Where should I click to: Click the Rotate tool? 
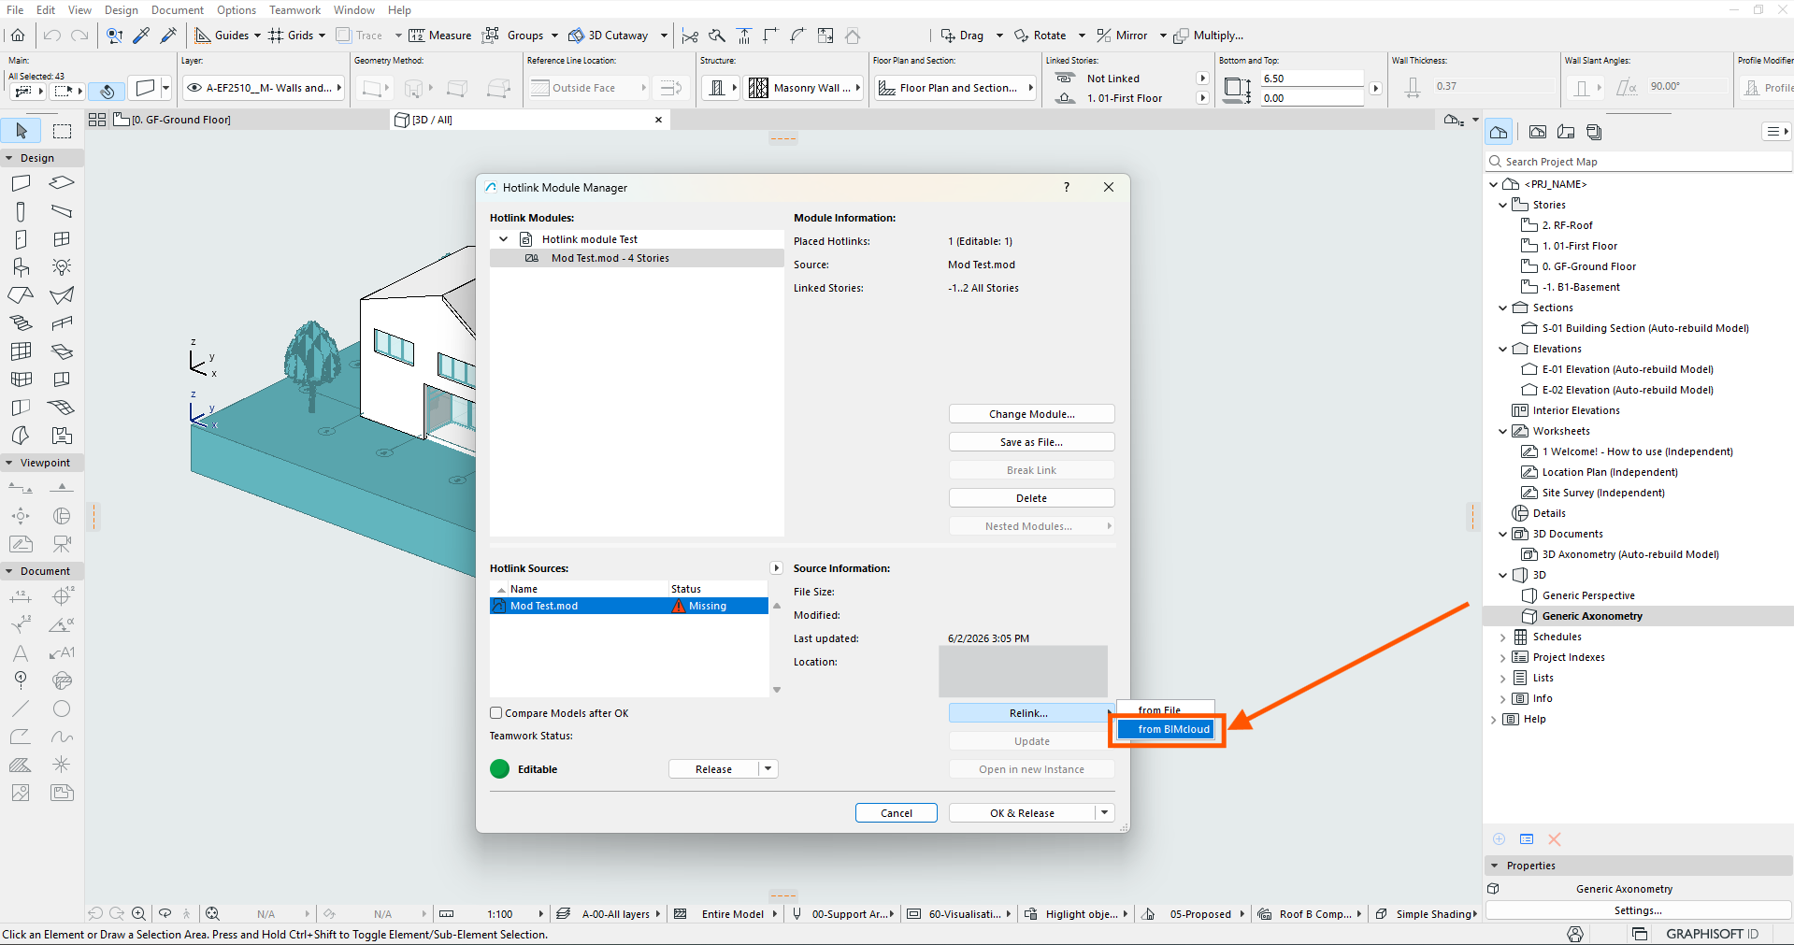tap(1040, 36)
